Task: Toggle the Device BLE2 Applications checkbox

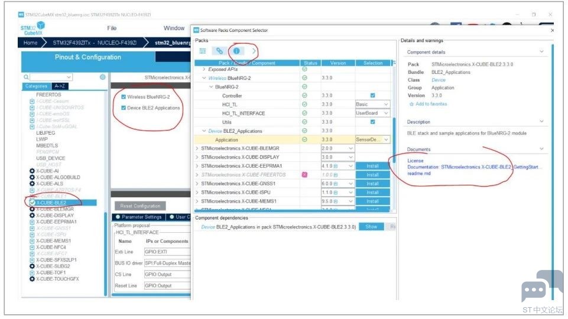Action: pos(124,108)
